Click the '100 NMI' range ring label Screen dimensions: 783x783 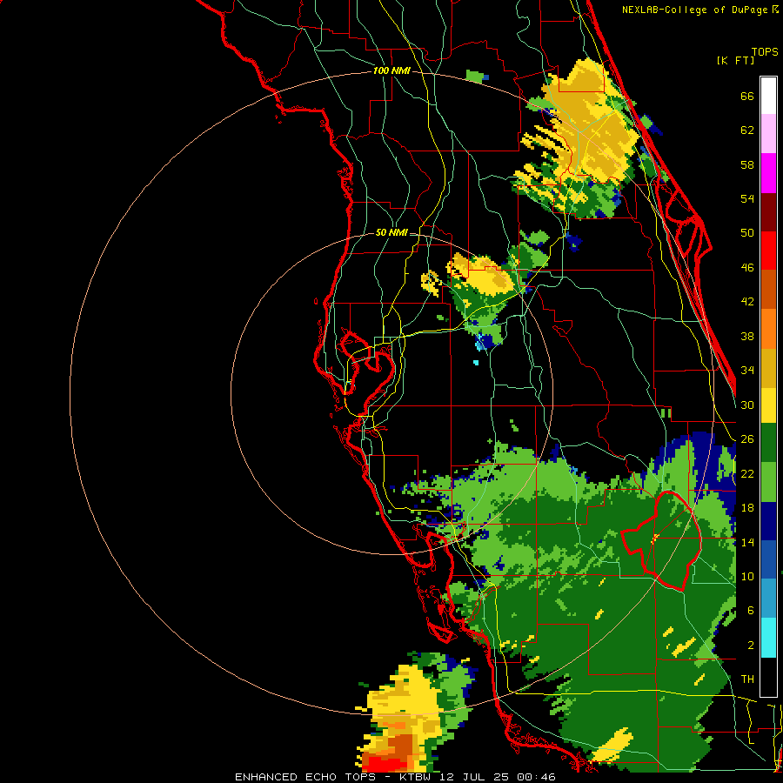click(x=391, y=71)
